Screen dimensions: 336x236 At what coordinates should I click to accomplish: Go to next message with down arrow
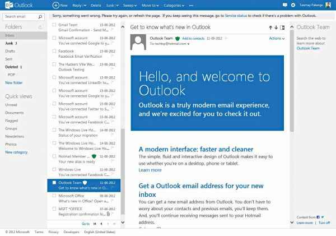pos(276,27)
